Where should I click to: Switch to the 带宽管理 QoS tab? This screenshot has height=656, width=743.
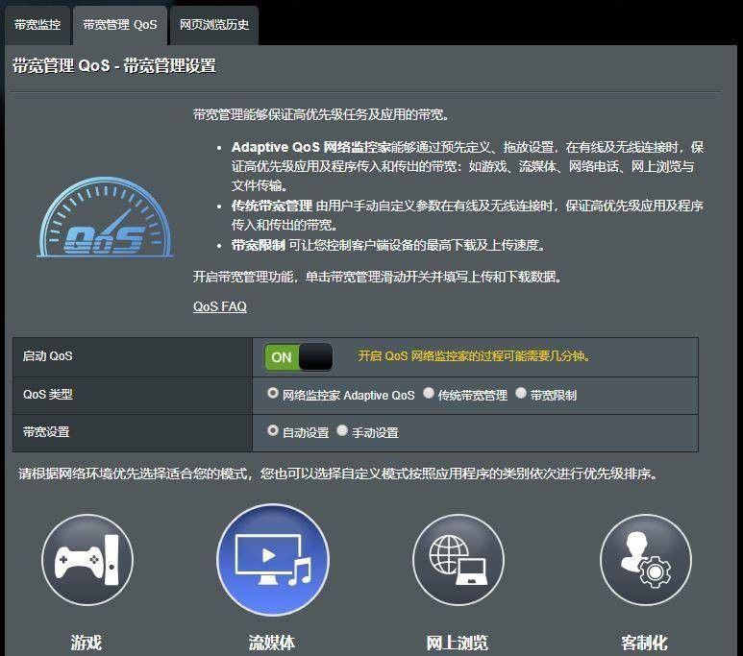(x=120, y=25)
